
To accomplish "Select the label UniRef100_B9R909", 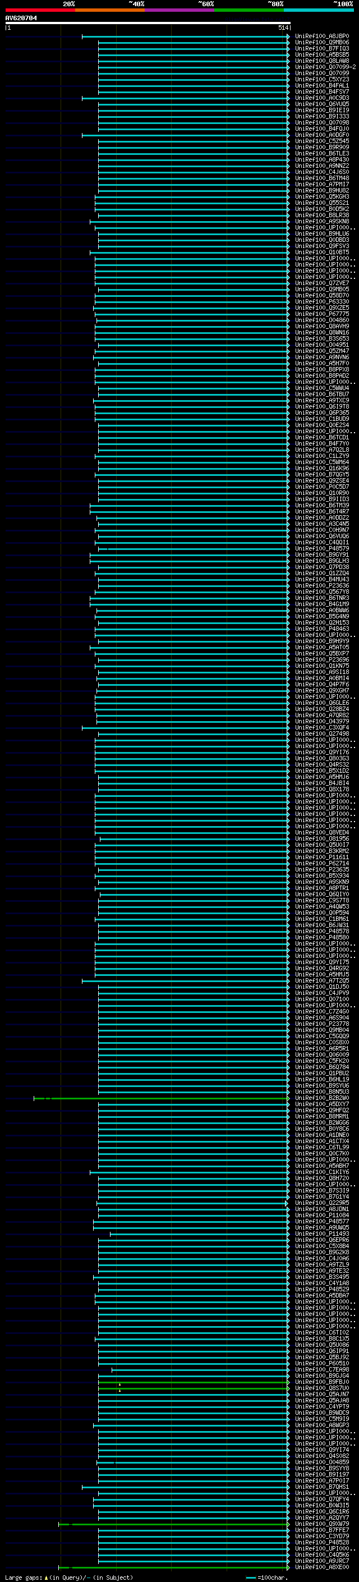I will tap(322, 148).
